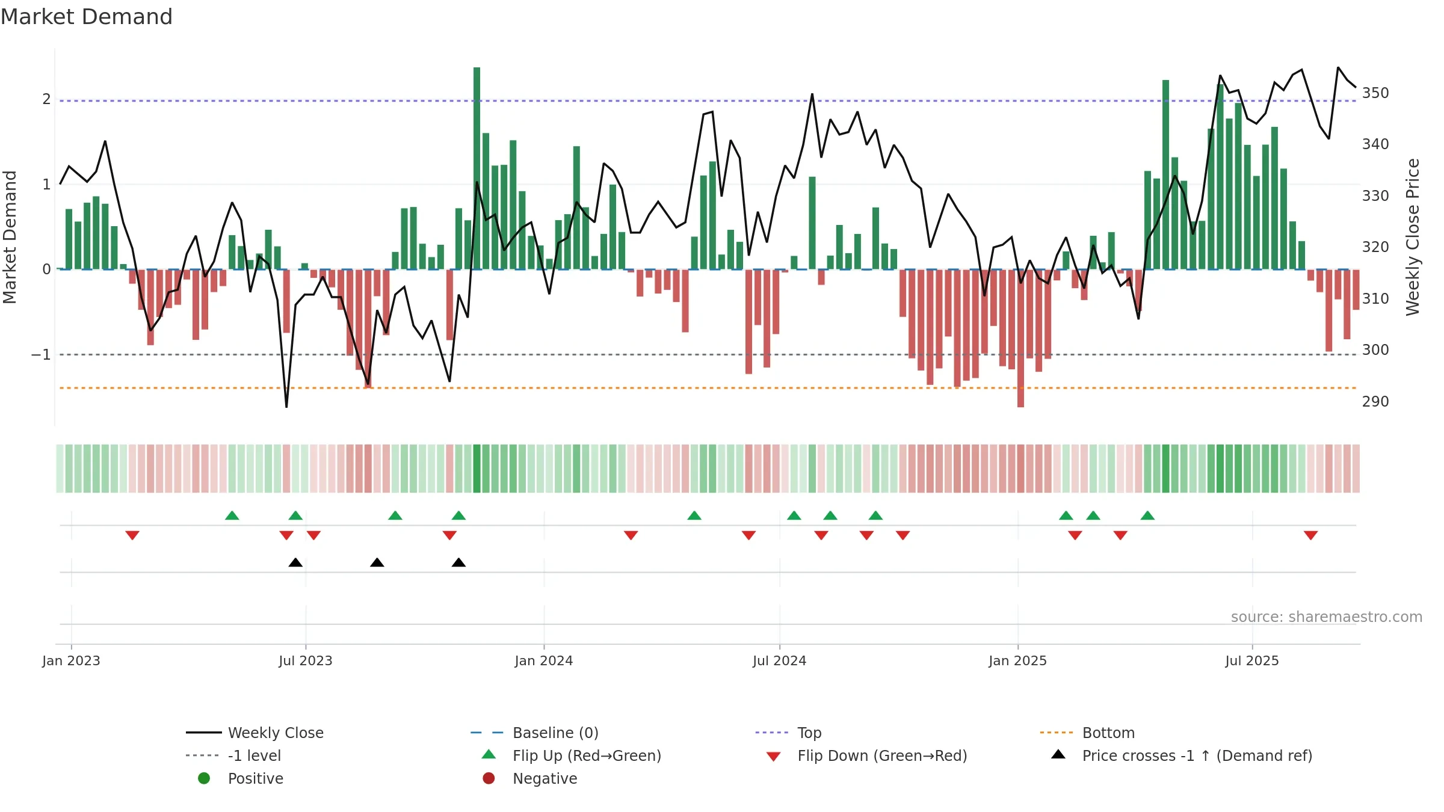Screen dimensions: 1444x812
Task: Click the "Jan 2023" x-axis label
Action: (x=71, y=660)
